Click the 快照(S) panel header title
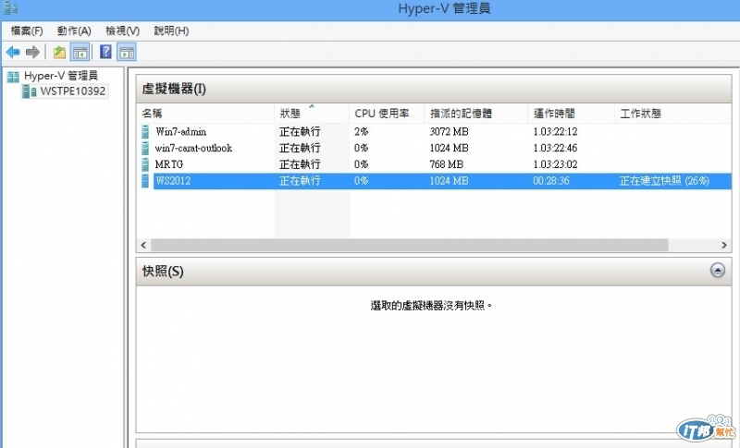This screenshot has height=448, width=740. (163, 272)
